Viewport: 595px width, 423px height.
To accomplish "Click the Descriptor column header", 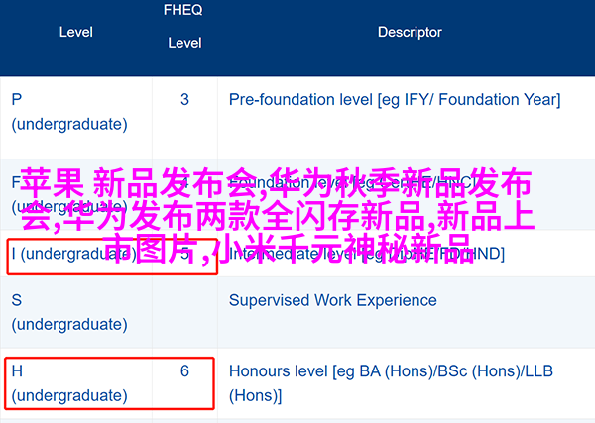I will click(410, 32).
